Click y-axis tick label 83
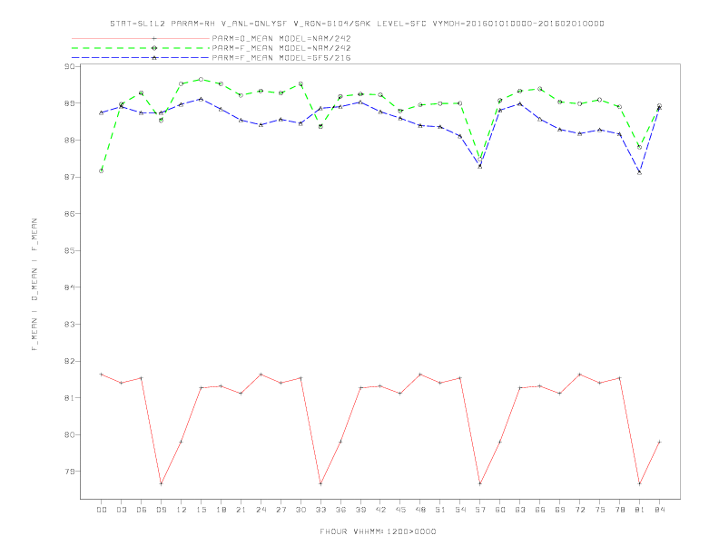The image size is (719, 555). click(70, 325)
